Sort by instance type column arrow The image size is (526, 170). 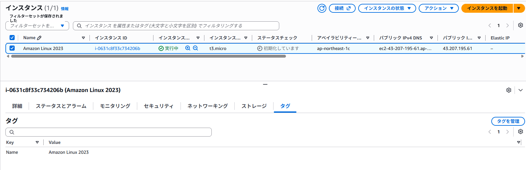246,38
